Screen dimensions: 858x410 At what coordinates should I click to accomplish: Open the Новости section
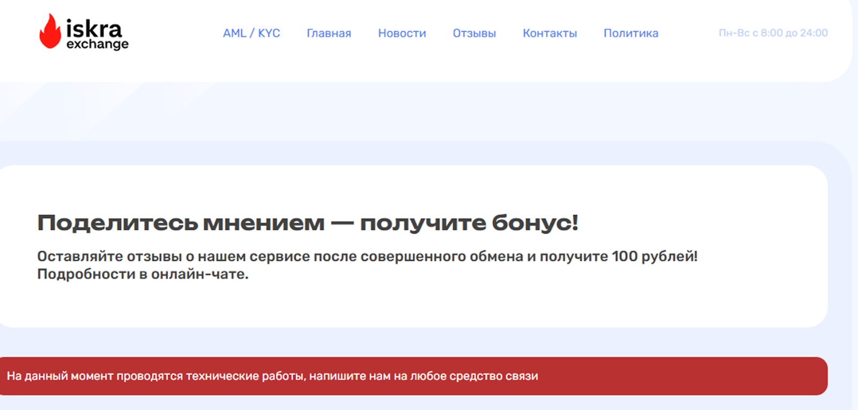[x=402, y=33]
